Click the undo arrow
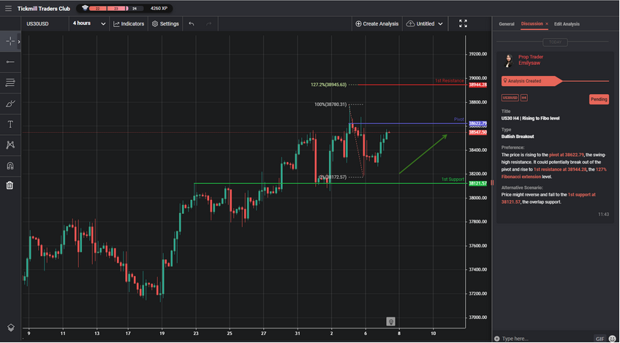The width and height of the screenshot is (620, 343). [192, 23]
